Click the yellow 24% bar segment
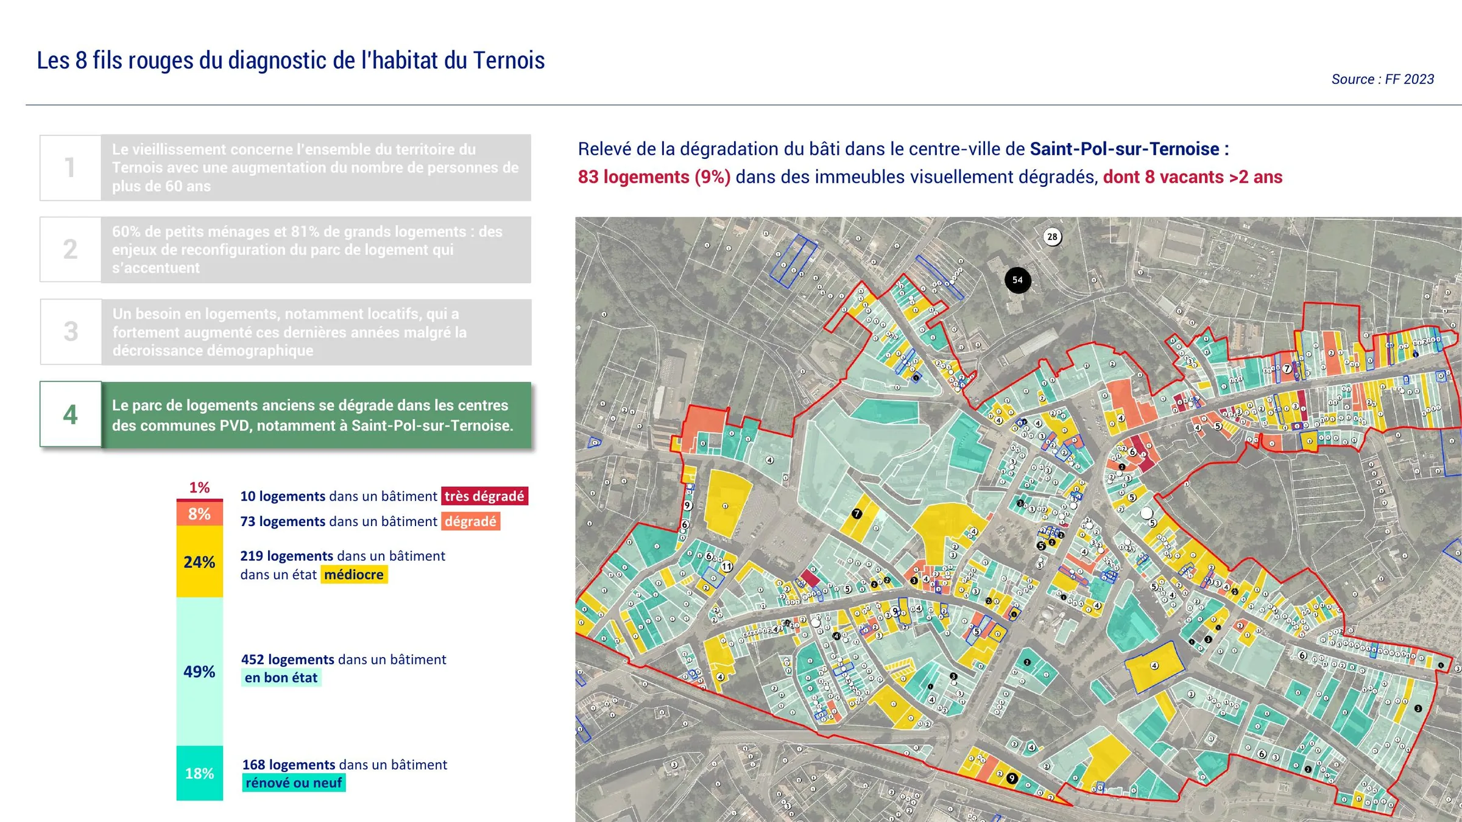 point(200,561)
